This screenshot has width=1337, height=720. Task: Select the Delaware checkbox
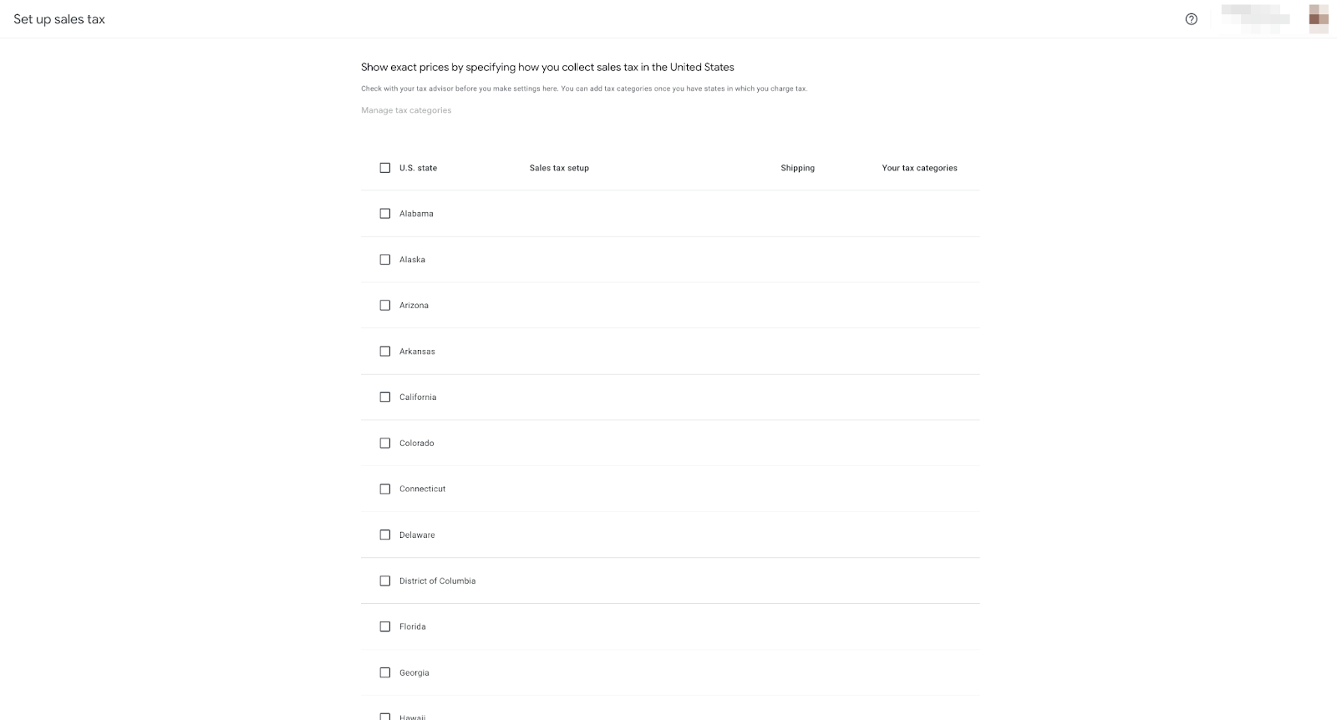[x=385, y=535]
